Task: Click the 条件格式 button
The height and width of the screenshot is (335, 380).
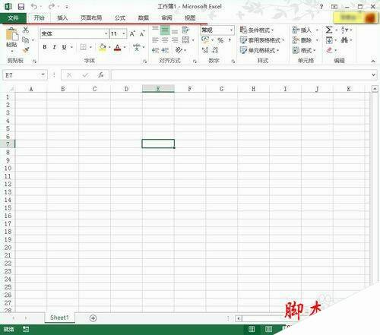Action: (257, 30)
